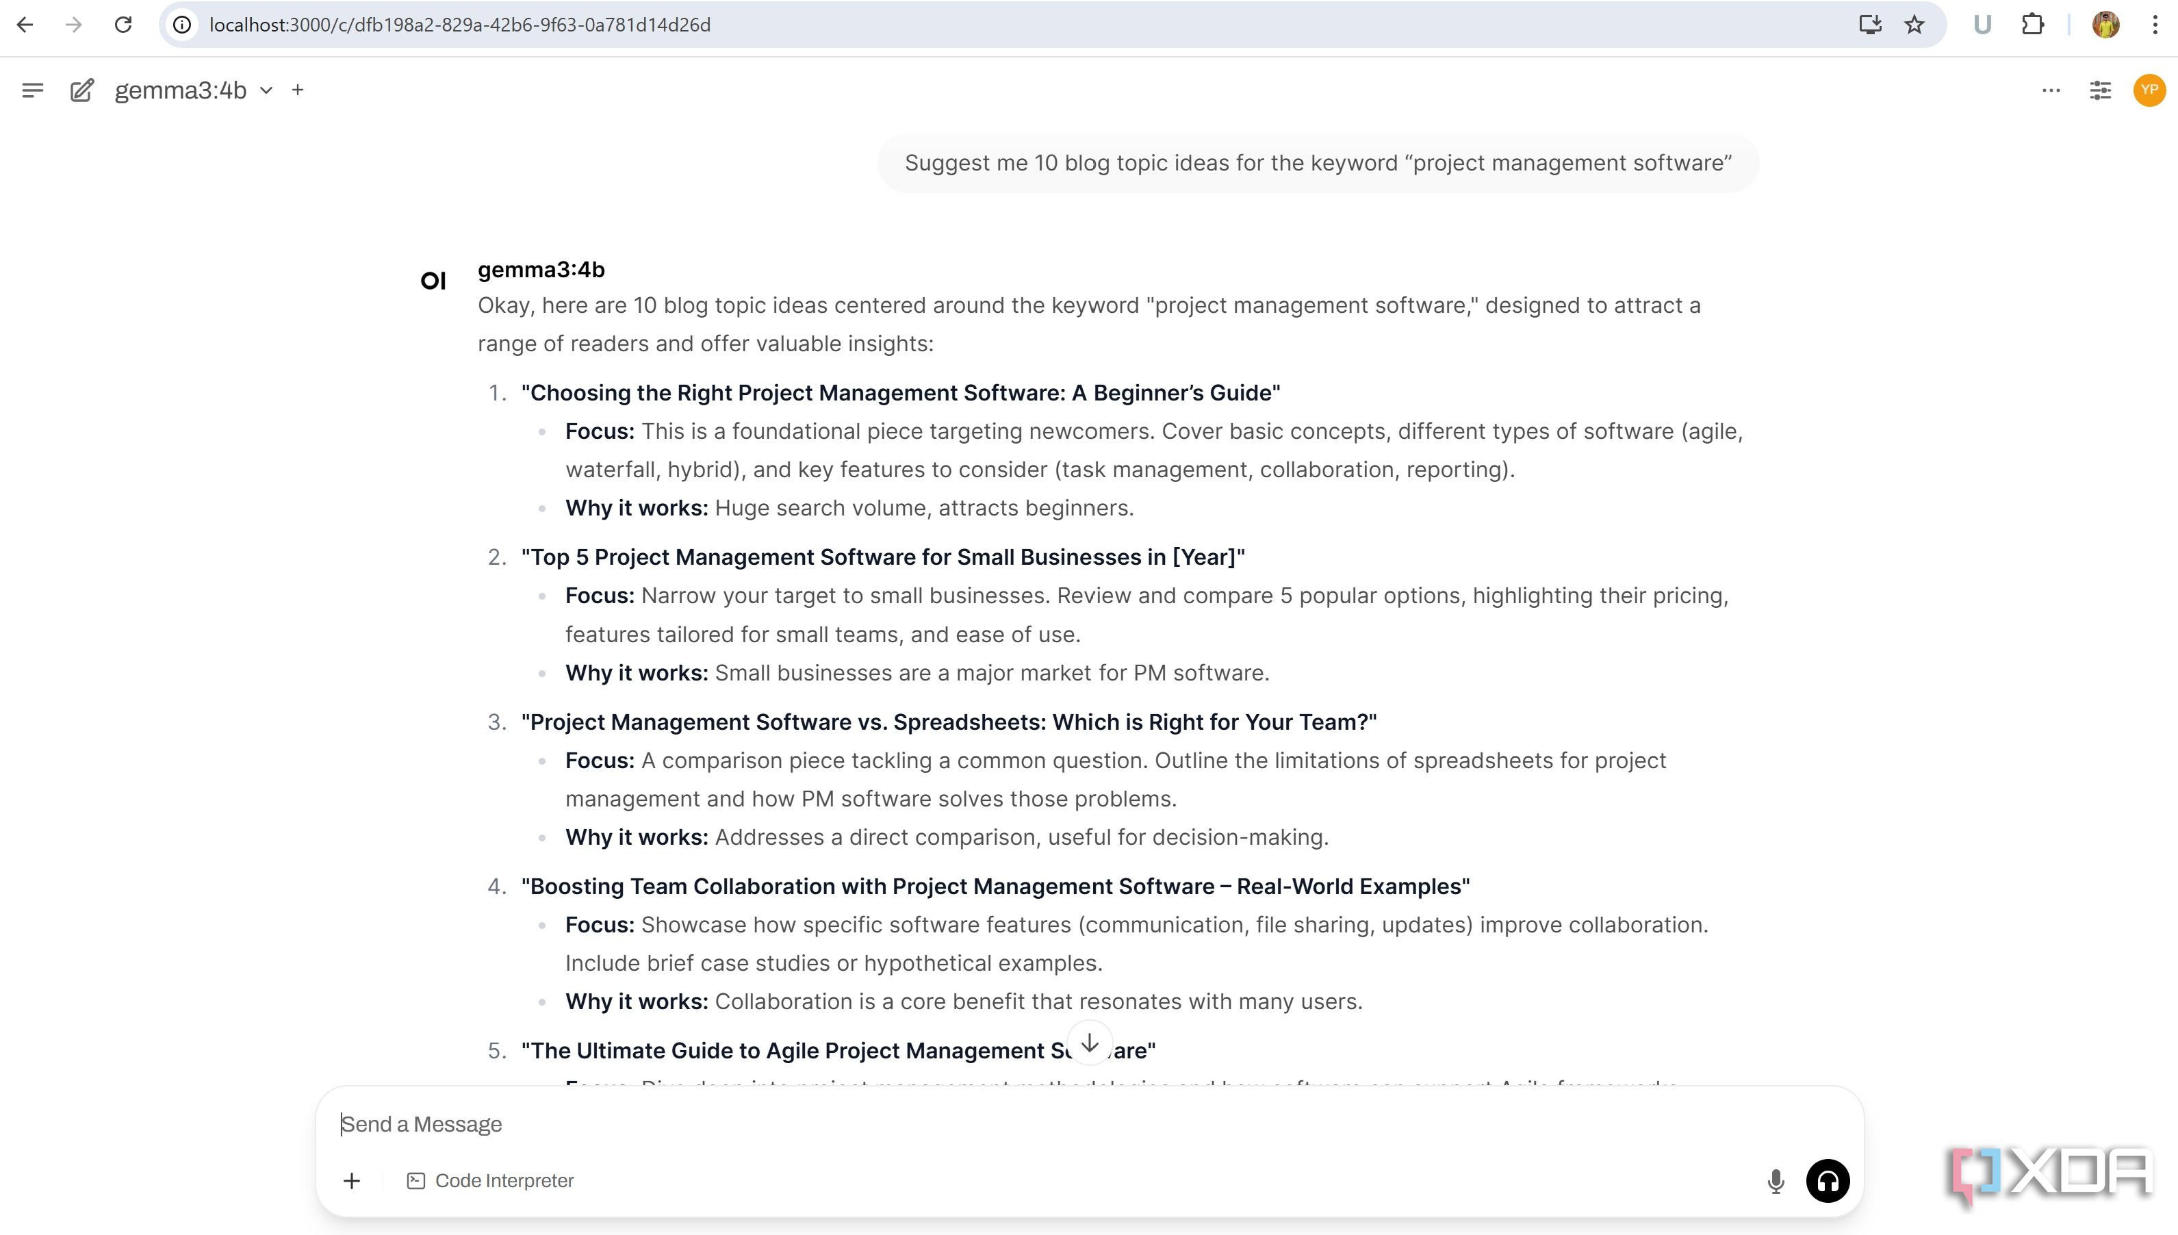Reload the page

pyautogui.click(x=123, y=25)
